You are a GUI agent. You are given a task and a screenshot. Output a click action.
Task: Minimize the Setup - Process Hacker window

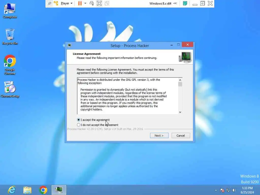point(172,45)
